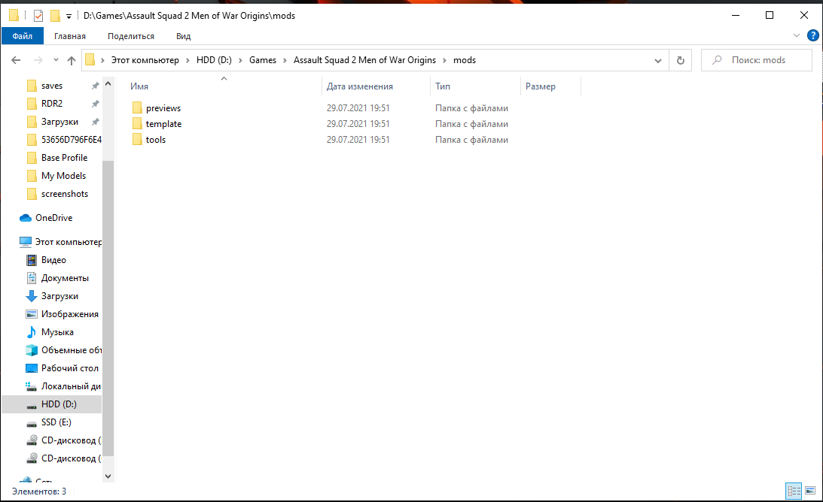This screenshot has height=502, width=823.
Task: Open address bar history dropdown
Action: coord(657,61)
